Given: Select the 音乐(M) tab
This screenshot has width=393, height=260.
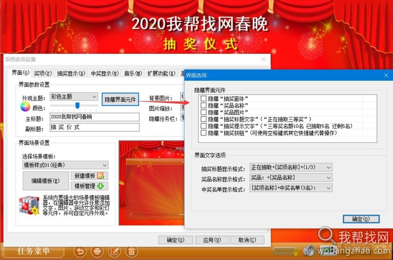Looking at the screenshot, I should tap(133, 73).
